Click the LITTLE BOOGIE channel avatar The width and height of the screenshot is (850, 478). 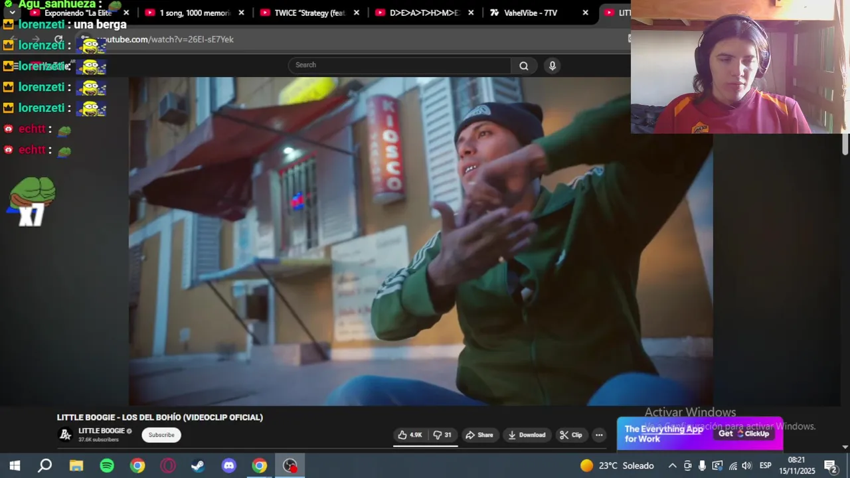click(65, 435)
